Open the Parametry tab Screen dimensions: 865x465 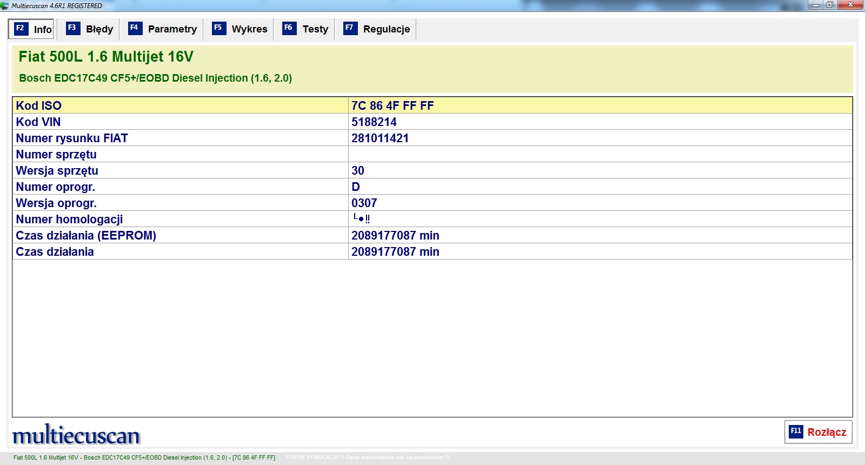[163, 29]
